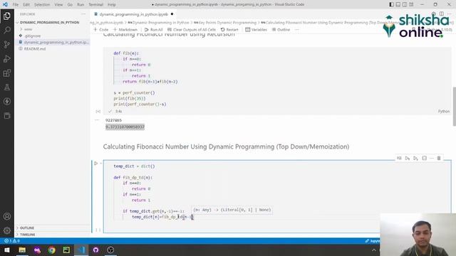Open the green PyCharm-style taskbar app
Viewport: 456px width, 256px height.
66,250
